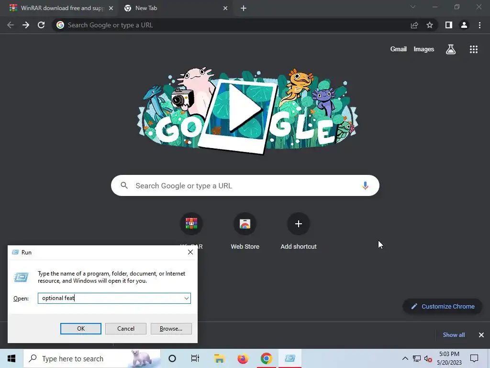The image size is (490, 368).
Task: Open Chrome tab search chevron
Action: coord(413,7)
